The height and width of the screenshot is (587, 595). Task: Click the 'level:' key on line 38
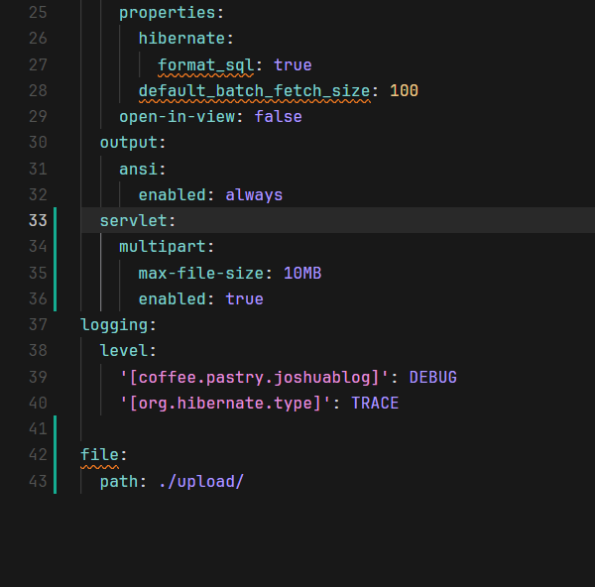(128, 351)
